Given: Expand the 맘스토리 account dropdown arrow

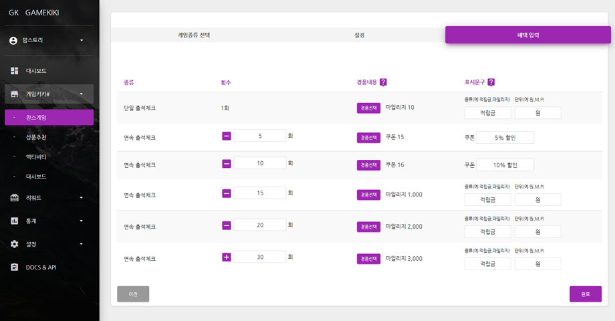Looking at the screenshot, I should click(82, 40).
